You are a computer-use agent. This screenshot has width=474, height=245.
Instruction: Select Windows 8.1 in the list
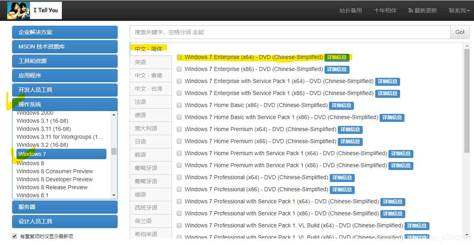coord(33,195)
